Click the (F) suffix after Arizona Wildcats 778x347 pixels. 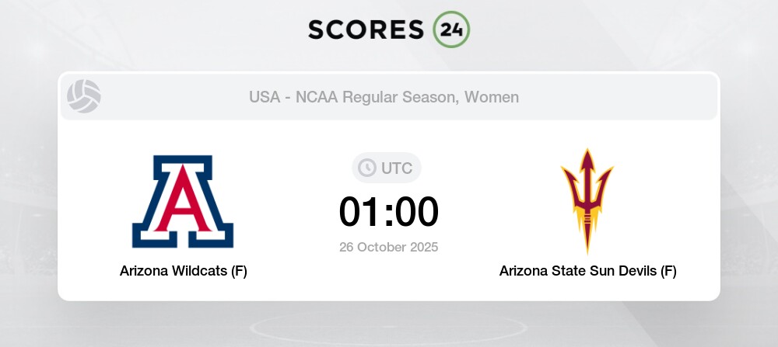pyautogui.click(x=238, y=271)
